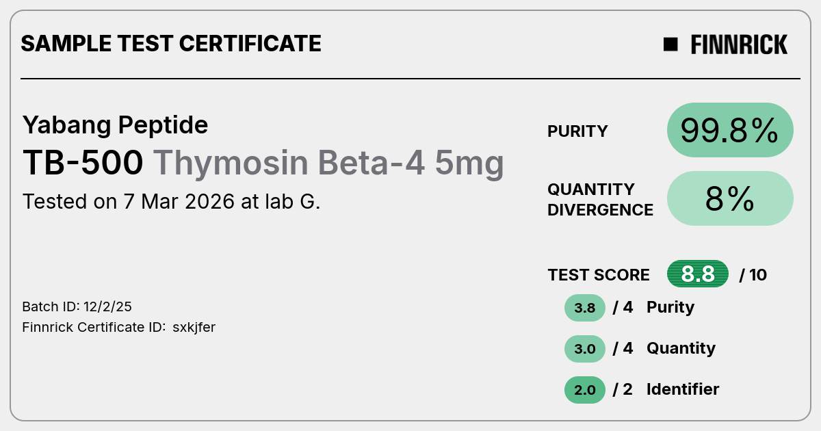Click the SAMPLE TEST CERTIFICATE heading

pos(171,44)
